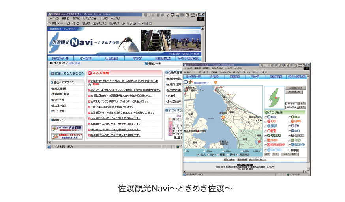
Task: Open 天気・気温 link in rear window
Action: tap(74, 63)
